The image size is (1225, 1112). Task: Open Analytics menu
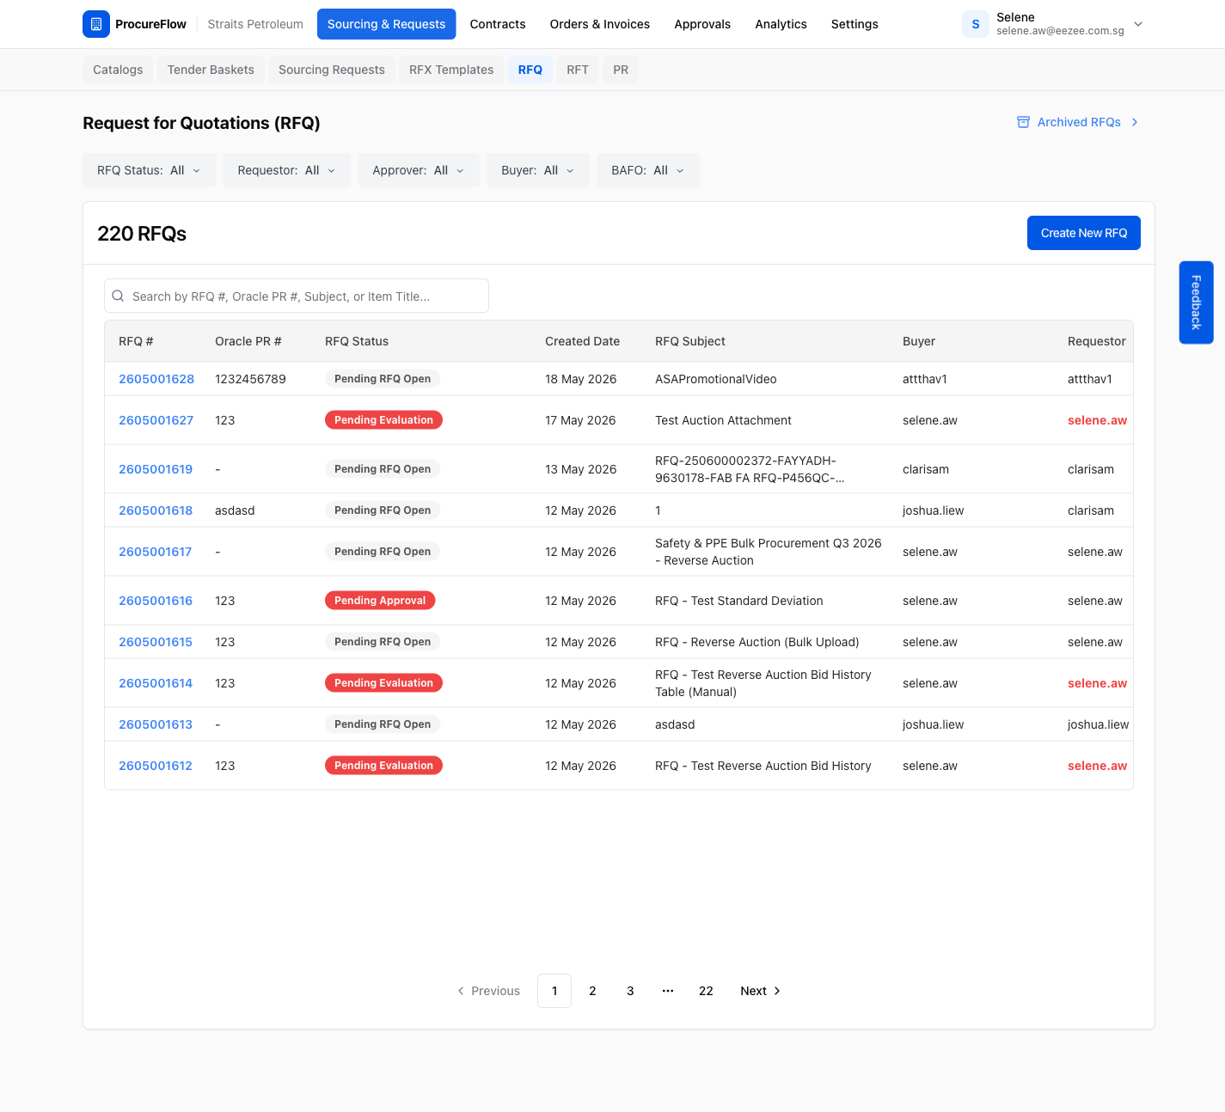[x=781, y=24]
